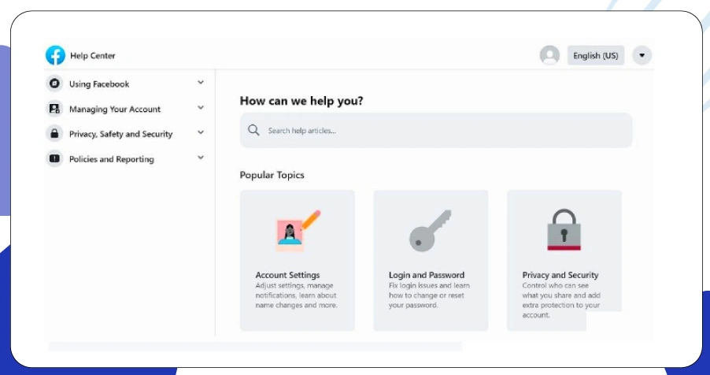Open the Login and Password topic title
This screenshot has width=710, height=375.
(x=427, y=275)
